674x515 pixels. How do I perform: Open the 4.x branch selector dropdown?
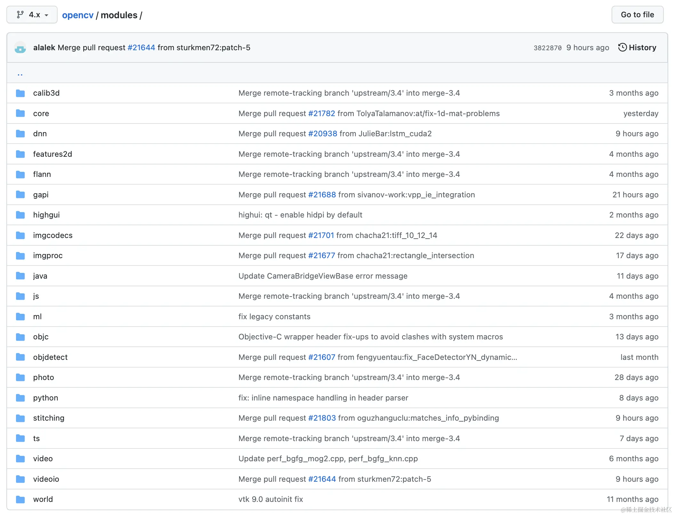click(x=32, y=15)
